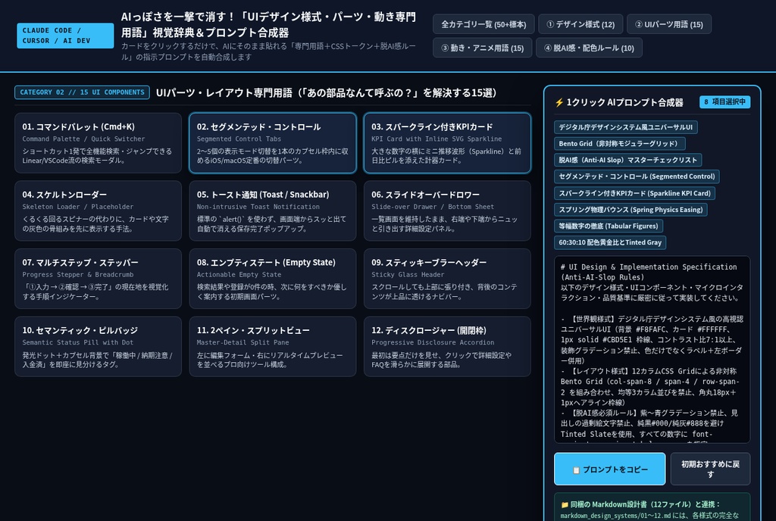Select card 11. 2ペイン・スプリットビュー
Viewport: 776px width, 521px height.
[x=273, y=347]
